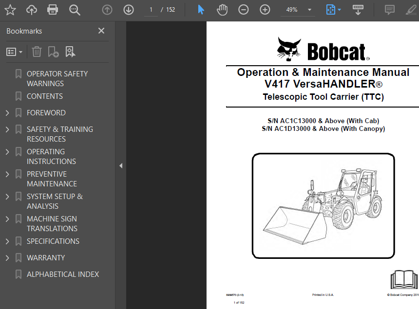Close the Bookmarks panel
Viewport: 419px width, 309px height.
tap(101, 31)
